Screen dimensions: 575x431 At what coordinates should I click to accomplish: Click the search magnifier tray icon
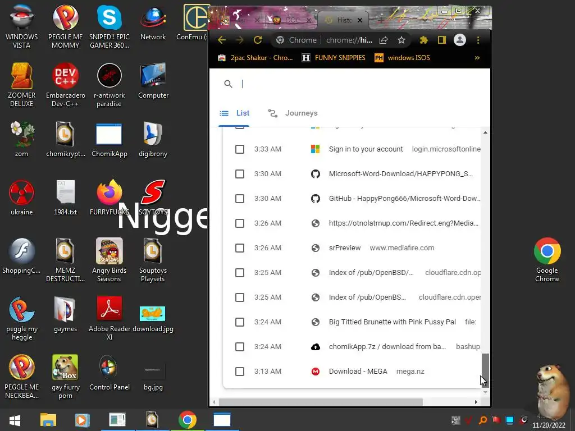[483, 420]
